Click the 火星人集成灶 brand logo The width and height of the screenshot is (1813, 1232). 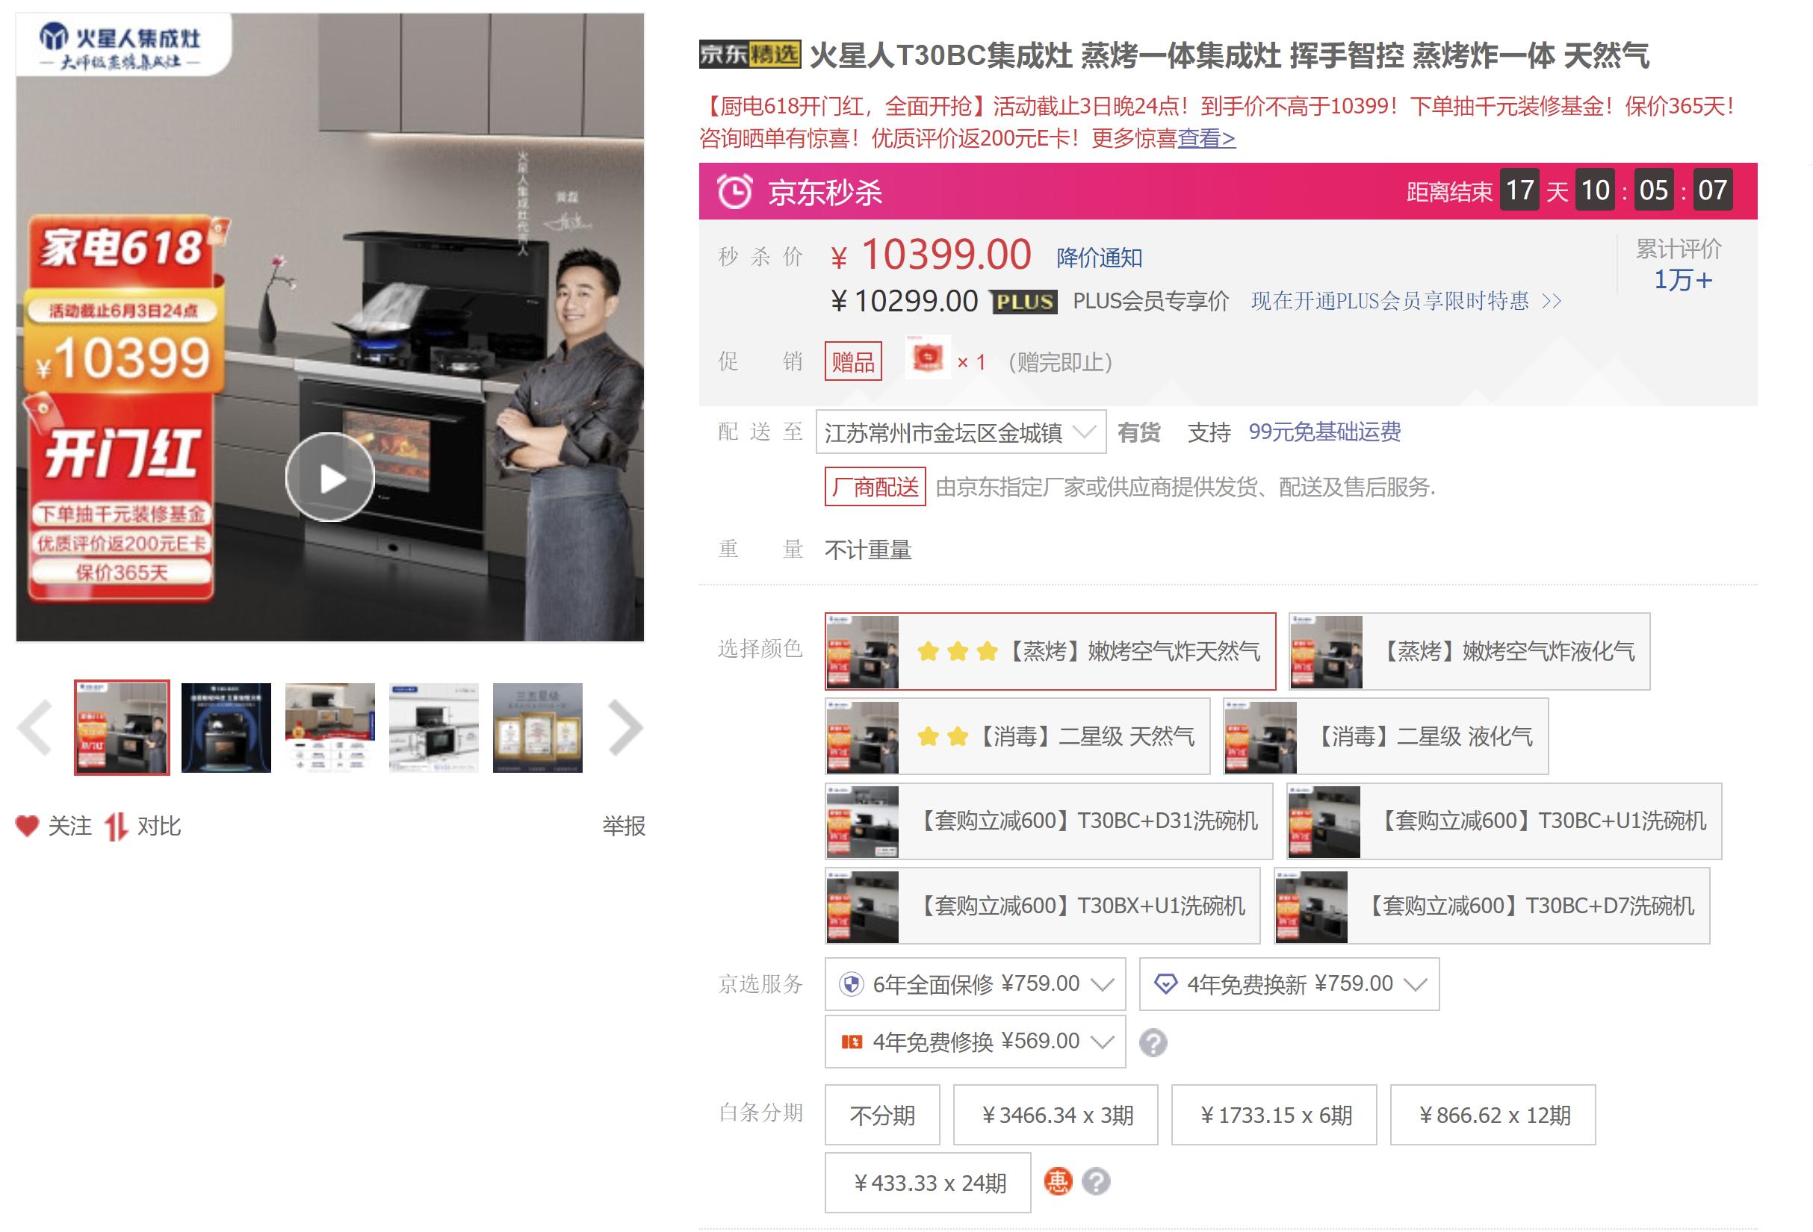tap(120, 45)
